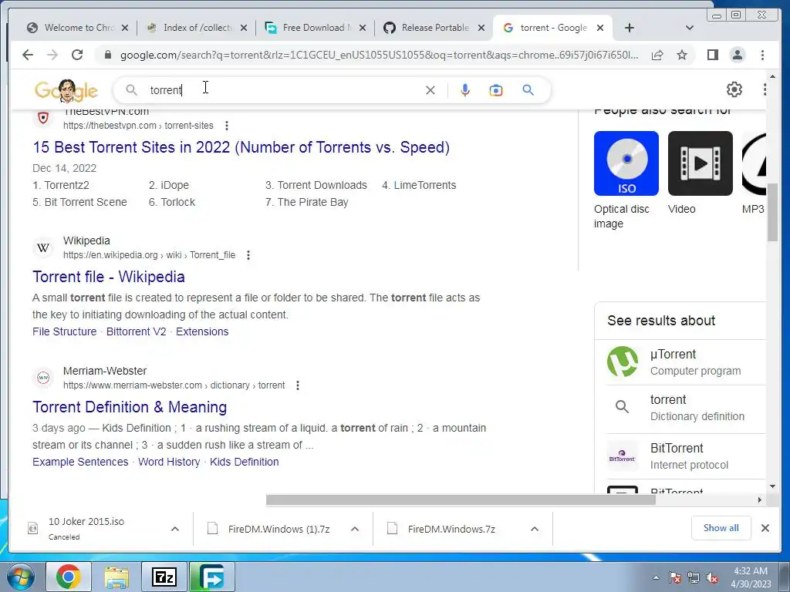
Task: Open Chrome from the taskbar
Action: coord(69,577)
